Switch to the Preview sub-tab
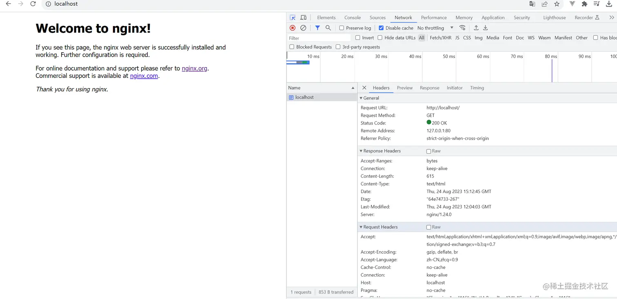The width and height of the screenshot is (617, 299). coord(405,88)
